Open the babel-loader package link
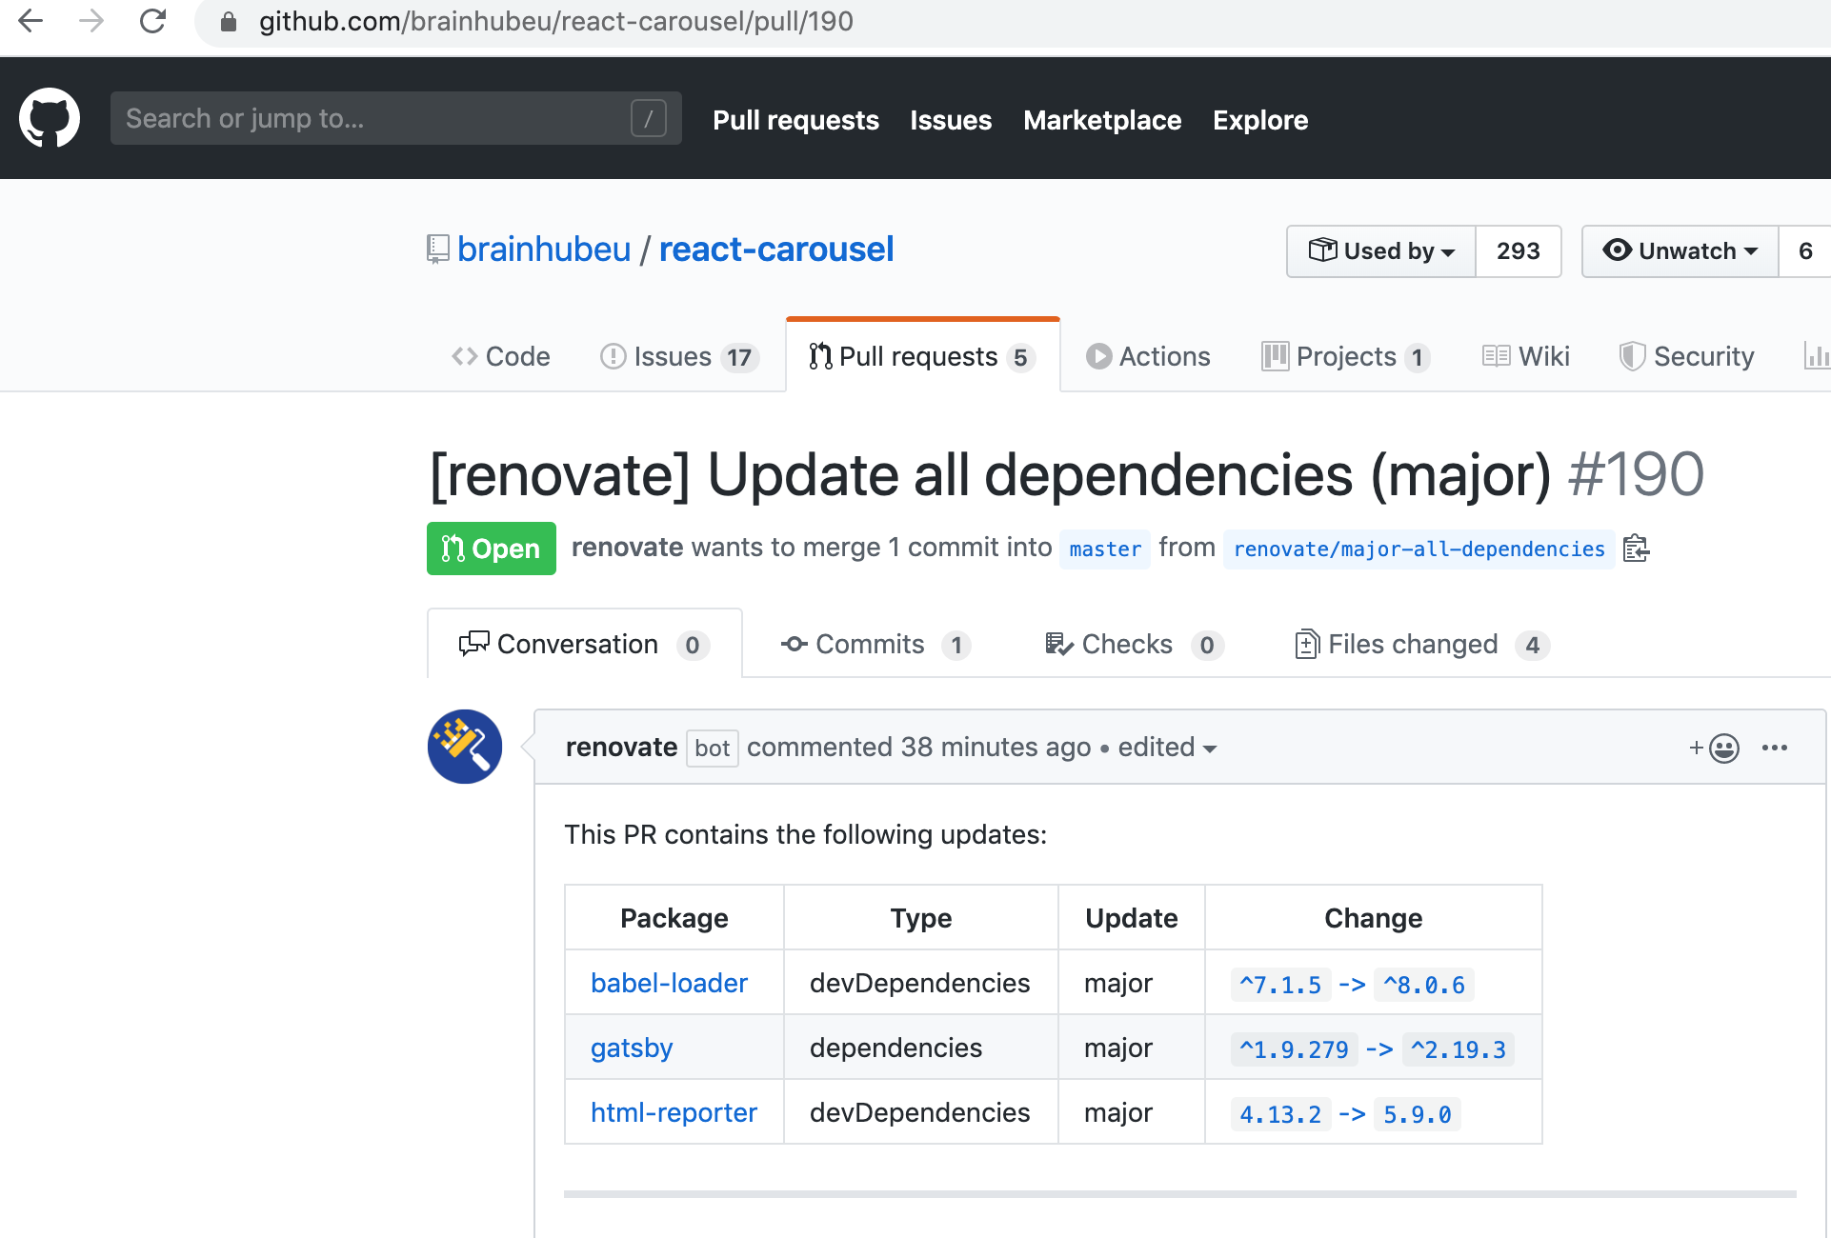The image size is (1831, 1238). pyautogui.click(x=670, y=983)
